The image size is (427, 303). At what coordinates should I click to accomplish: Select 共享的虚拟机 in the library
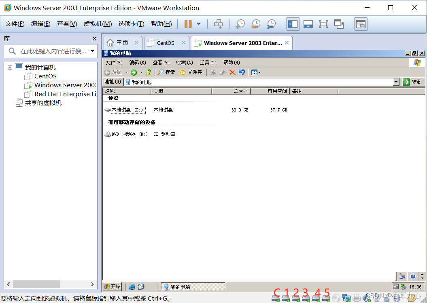pyautogui.click(x=43, y=103)
